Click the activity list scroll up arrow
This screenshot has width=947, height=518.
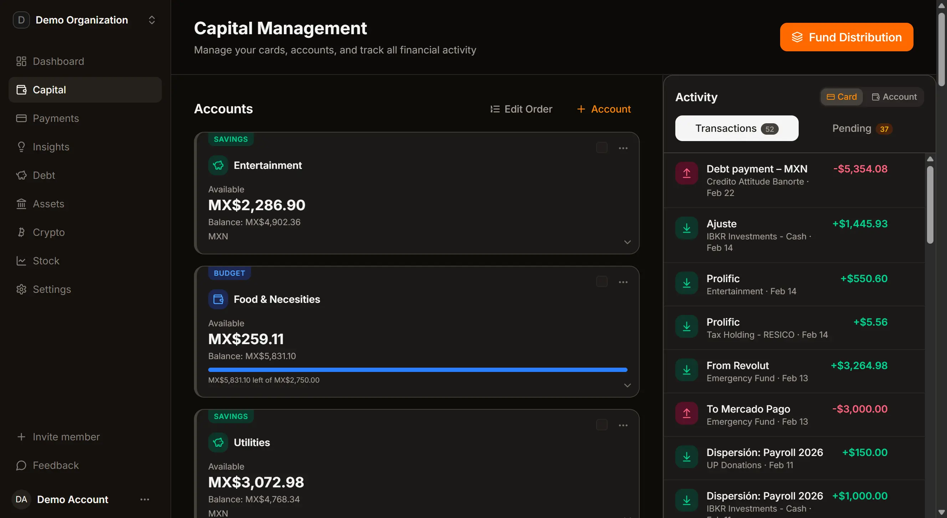point(930,159)
